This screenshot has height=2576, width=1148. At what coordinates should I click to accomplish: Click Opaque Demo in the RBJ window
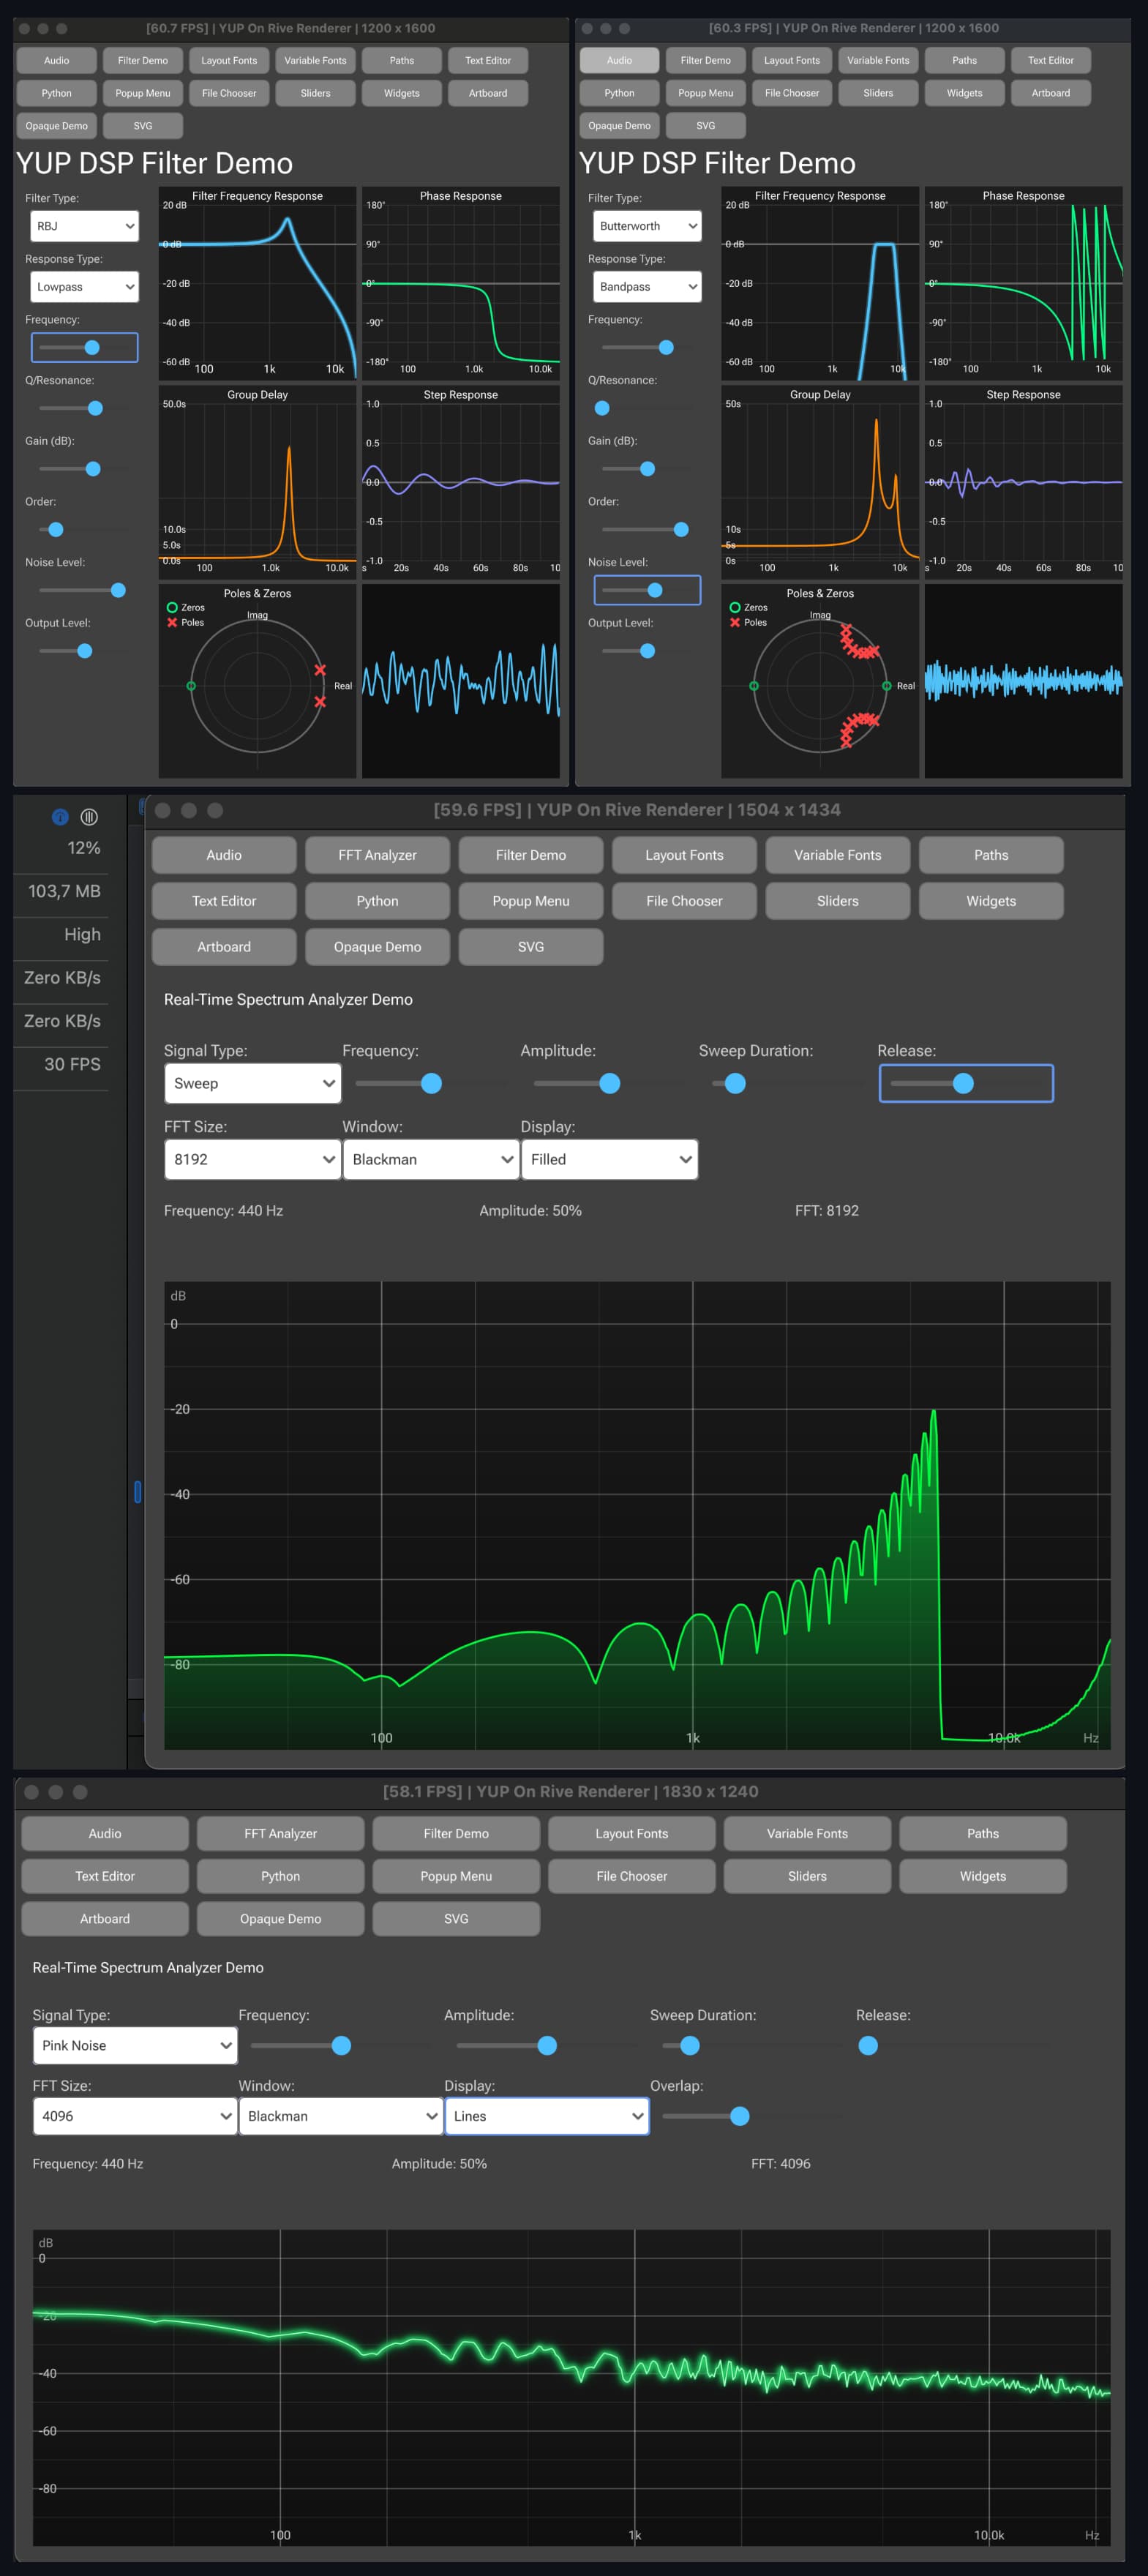coord(57,126)
